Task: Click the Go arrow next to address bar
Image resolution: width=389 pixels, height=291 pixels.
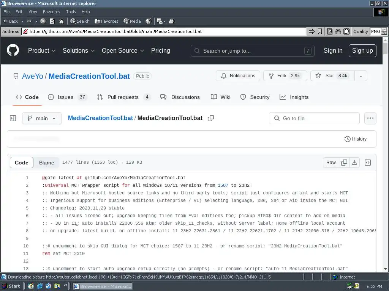Action: tap(312, 31)
